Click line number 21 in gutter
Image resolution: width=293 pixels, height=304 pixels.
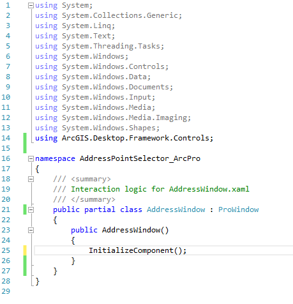point(6,209)
